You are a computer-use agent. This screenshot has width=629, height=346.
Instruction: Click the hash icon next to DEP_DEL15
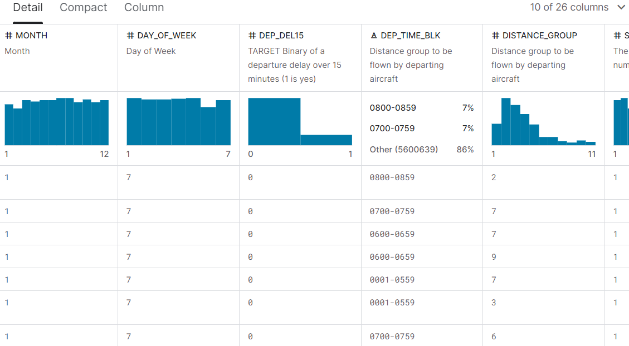pos(252,36)
